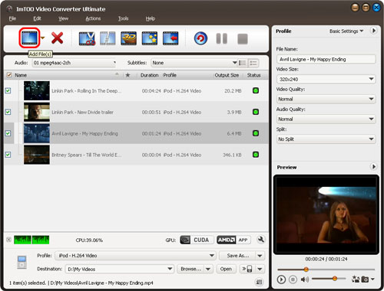Image resolution: width=384 pixels, height=291 pixels.
Task: Open the 3D conversion tool
Action: click(x=128, y=38)
